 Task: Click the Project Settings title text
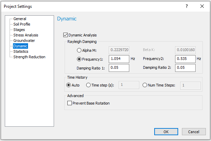[x=18, y=6]
